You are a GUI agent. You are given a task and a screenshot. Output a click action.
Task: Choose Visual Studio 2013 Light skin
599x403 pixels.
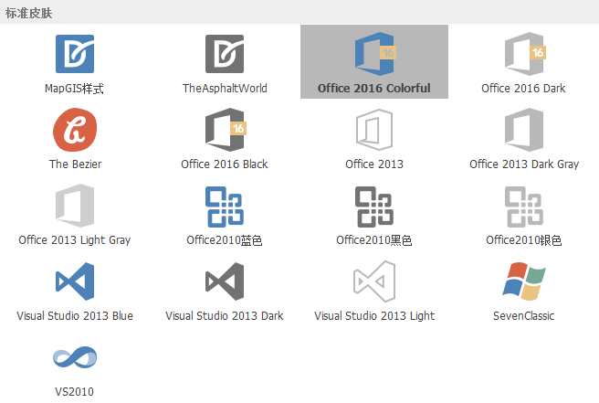pos(373,281)
